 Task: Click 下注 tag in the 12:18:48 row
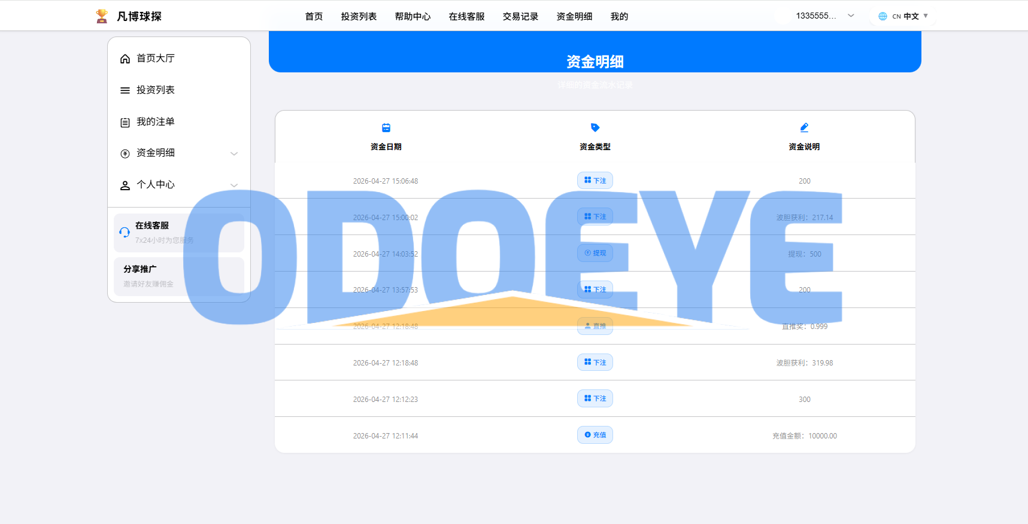[595, 362]
